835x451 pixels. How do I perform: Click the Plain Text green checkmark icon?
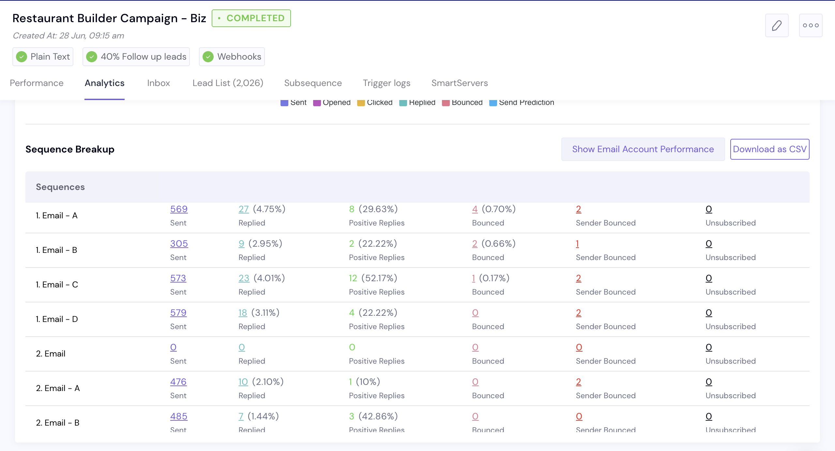tap(22, 57)
